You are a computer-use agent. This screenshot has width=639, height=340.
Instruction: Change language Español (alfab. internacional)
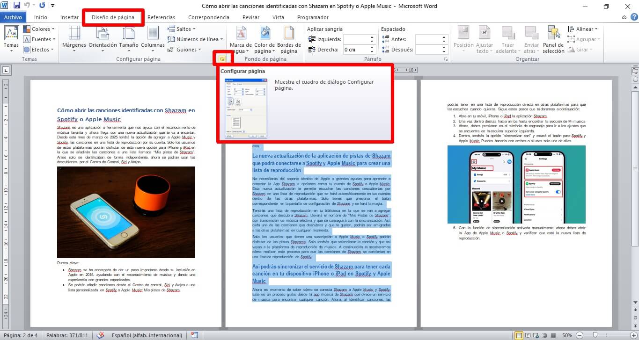(147, 335)
